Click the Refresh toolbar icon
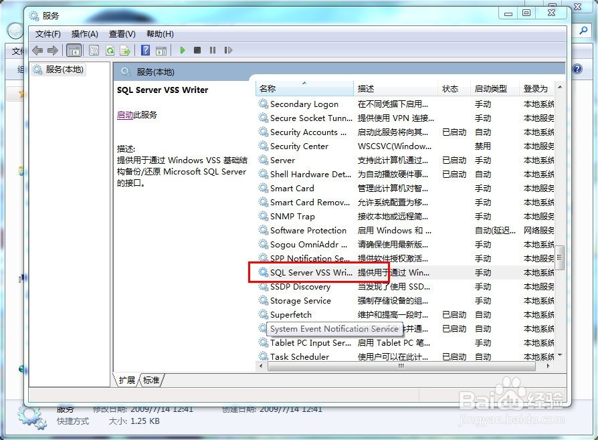The height and width of the screenshot is (440, 598). pos(110,50)
